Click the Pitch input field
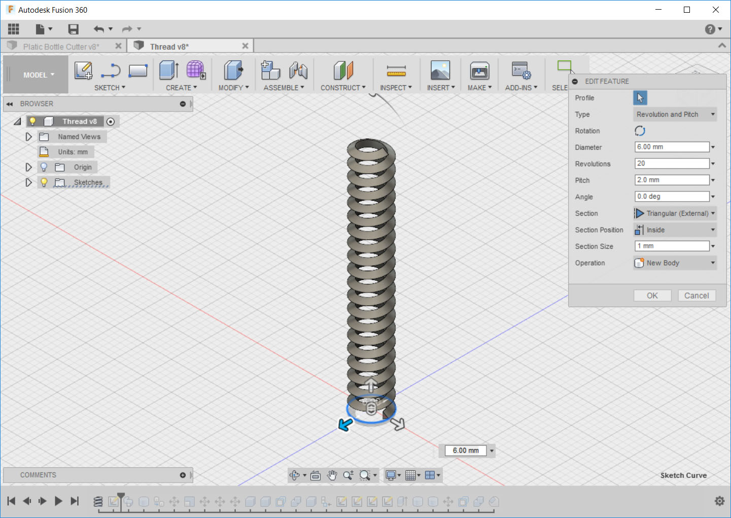 click(x=672, y=180)
